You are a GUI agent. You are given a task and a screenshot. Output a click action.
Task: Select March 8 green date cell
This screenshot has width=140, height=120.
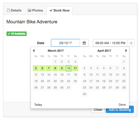pyautogui.click(x=55, y=68)
